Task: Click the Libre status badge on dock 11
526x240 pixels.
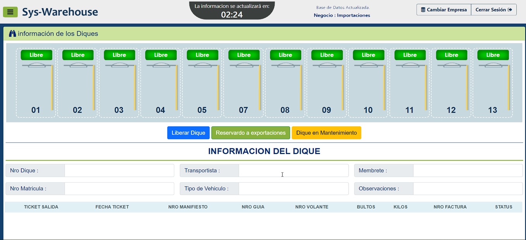Action: [x=410, y=55]
